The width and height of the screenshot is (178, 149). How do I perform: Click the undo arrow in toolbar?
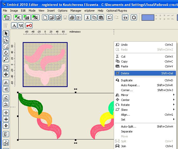[x=110, y=18]
